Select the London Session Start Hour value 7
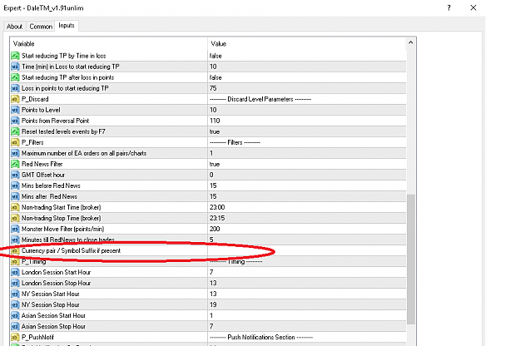This screenshot has height=346, width=520. (x=211, y=273)
